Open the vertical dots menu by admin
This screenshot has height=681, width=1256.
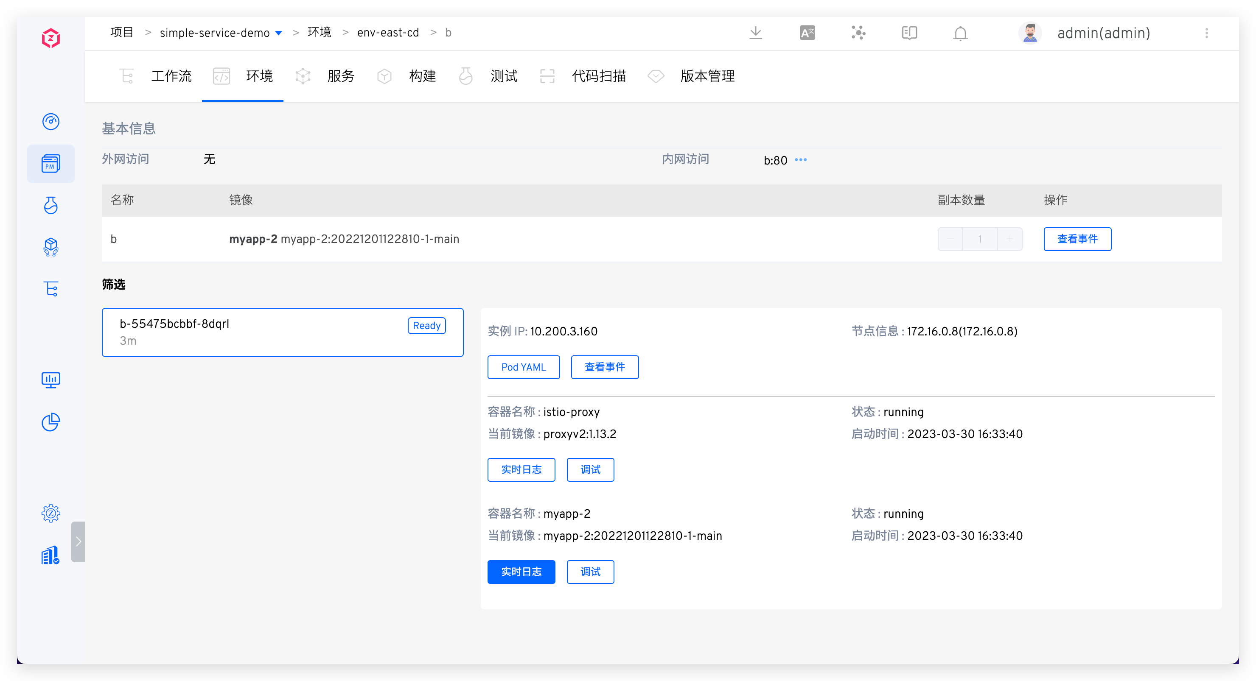(1207, 33)
